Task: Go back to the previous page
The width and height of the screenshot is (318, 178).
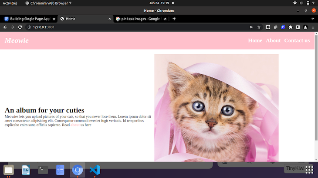Action: pos(5,27)
